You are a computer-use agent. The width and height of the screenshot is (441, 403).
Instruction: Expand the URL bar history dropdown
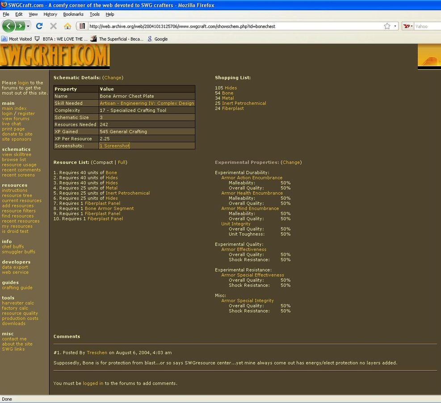pos(395,26)
